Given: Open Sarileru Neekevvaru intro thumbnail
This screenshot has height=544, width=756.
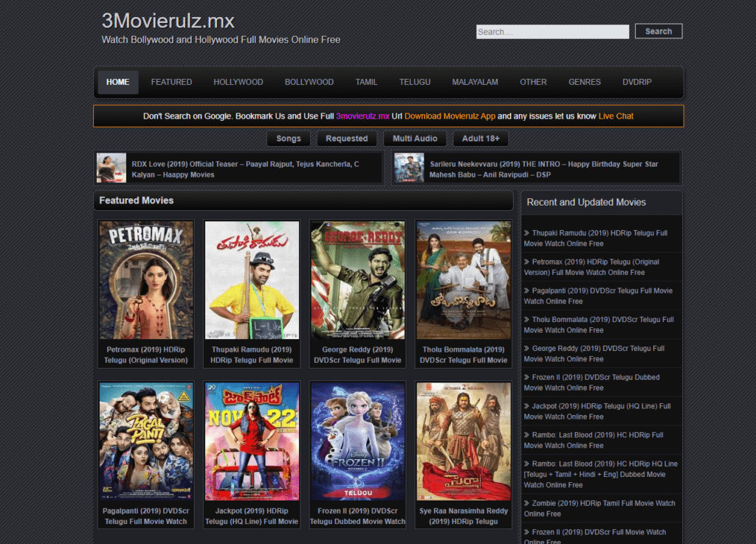Looking at the screenshot, I should [x=409, y=168].
